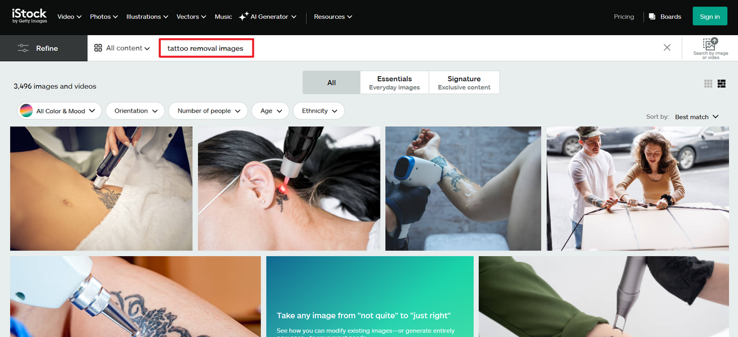Expand the Illustrations menu
Screen dimensions: 738x337
[148, 17]
